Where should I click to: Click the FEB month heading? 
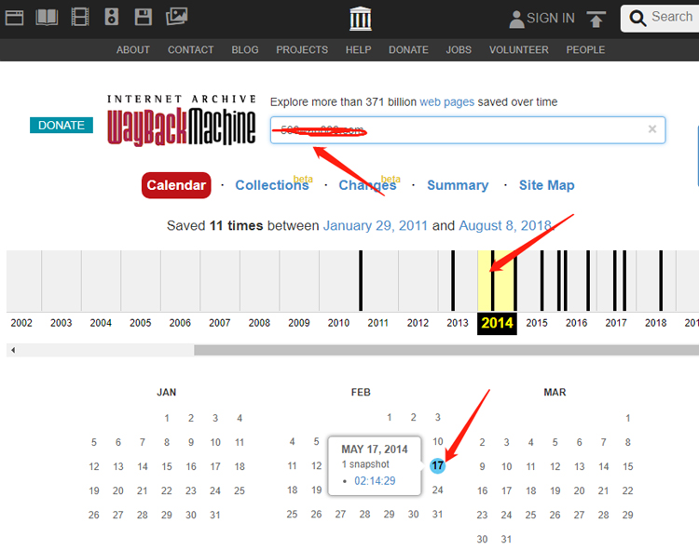tap(361, 393)
